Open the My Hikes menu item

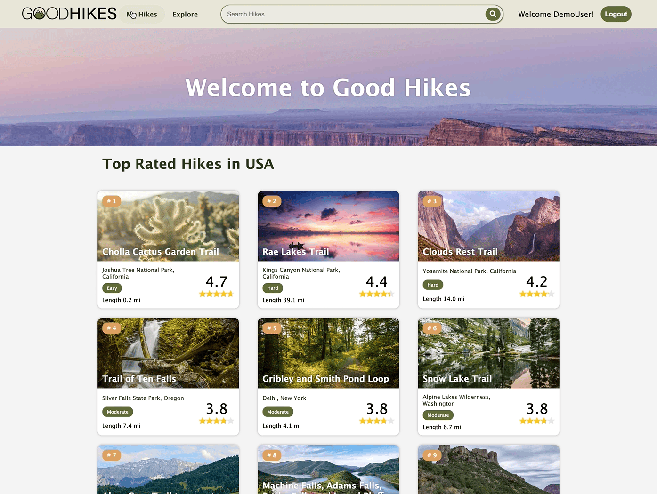click(x=142, y=14)
